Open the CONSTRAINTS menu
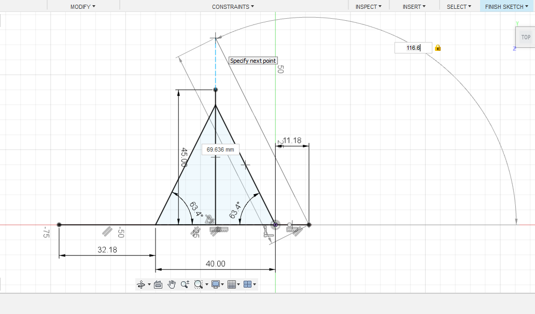The image size is (535, 314). pyautogui.click(x=233, y=7)
